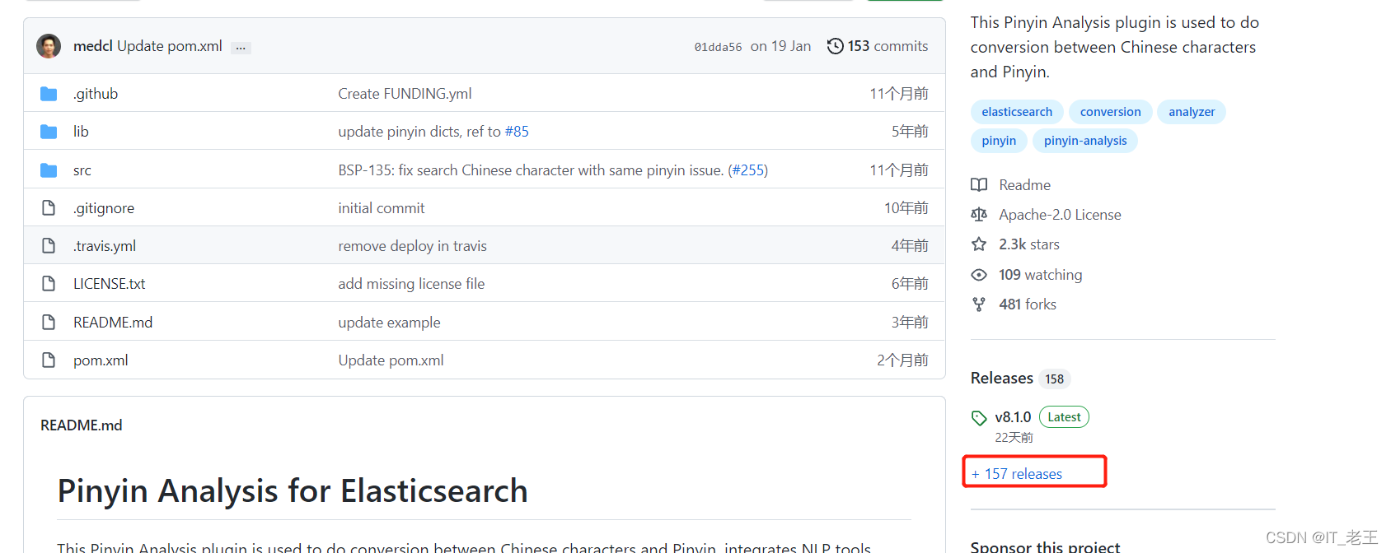
Task: Expand the commit message ellipsis button
Action: coord(241,48)
